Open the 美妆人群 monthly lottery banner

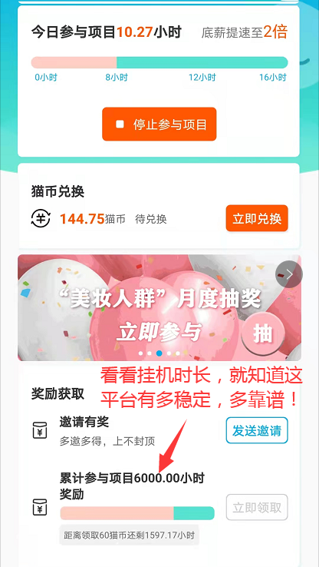(159, 308)
